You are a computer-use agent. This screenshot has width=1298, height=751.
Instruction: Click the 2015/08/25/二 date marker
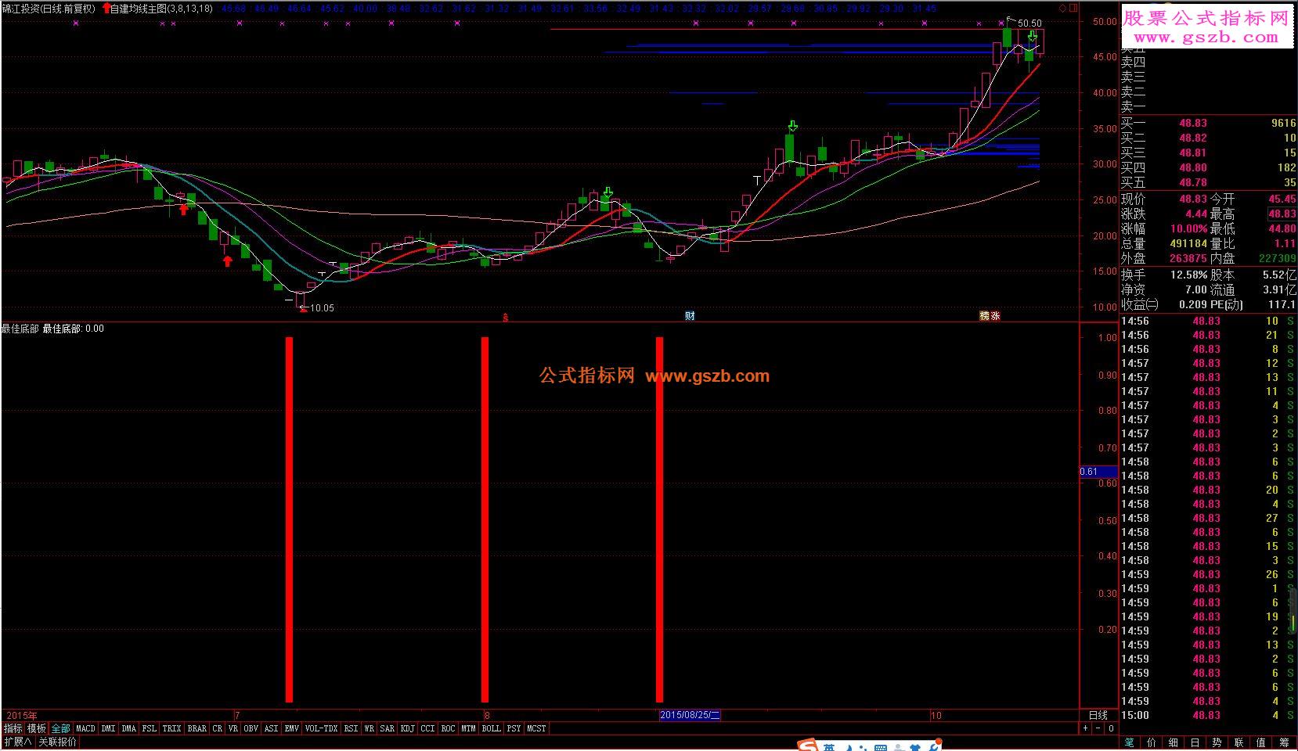tap(690, 715)
